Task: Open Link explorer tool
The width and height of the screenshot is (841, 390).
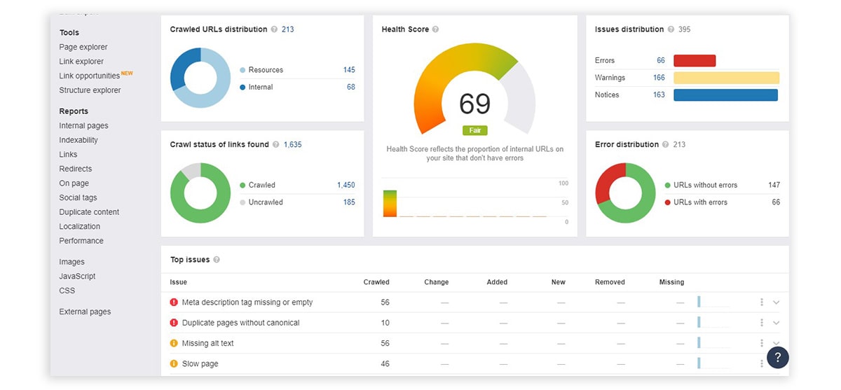Action: [x=81, y=62]
